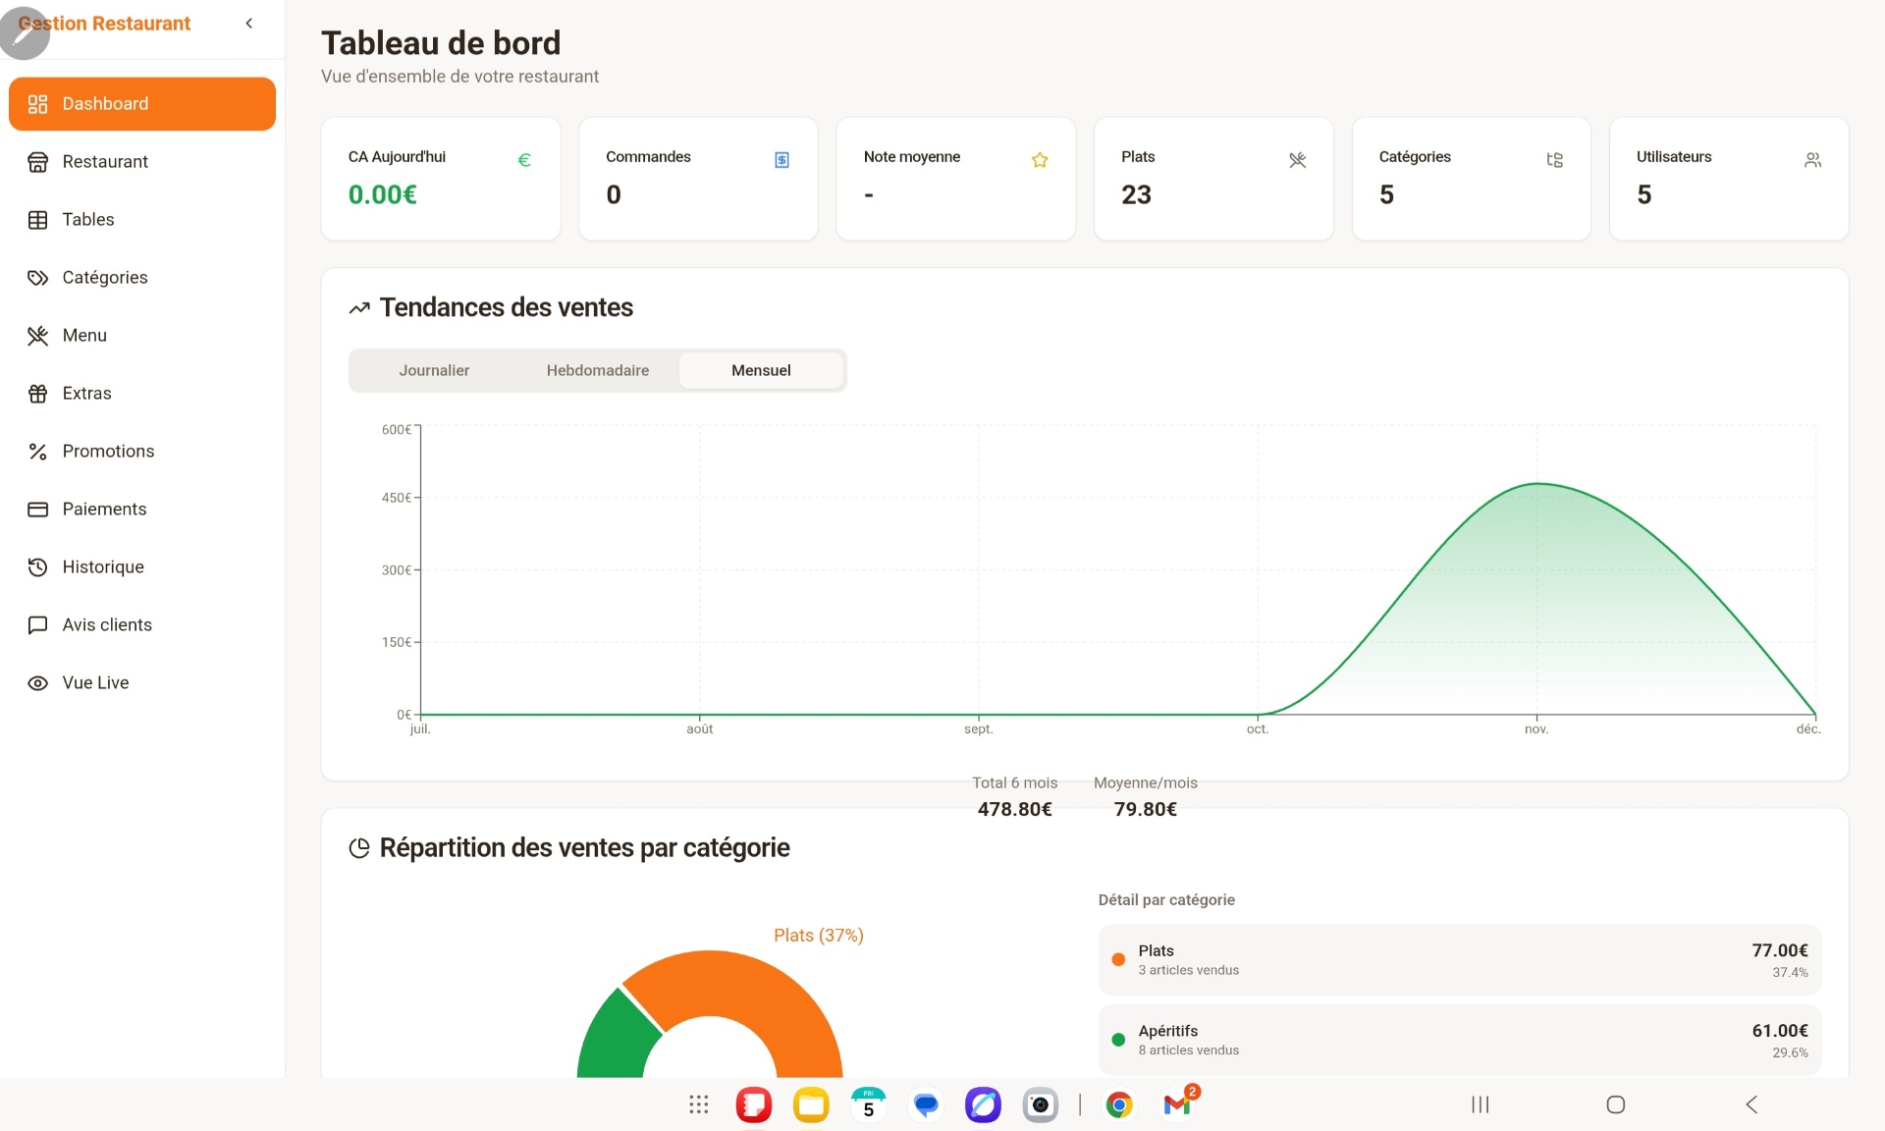Go to Promotions page

[x=142, y=452]
